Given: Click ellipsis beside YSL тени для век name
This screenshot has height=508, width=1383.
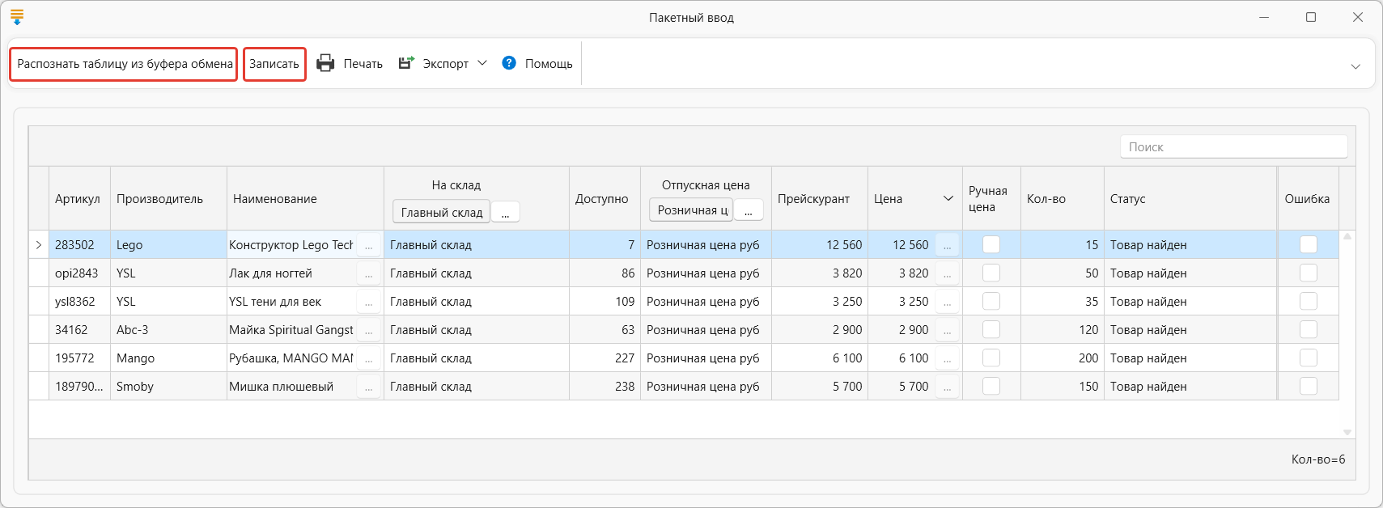Looking at the screenshot, I should click(368, 301).
